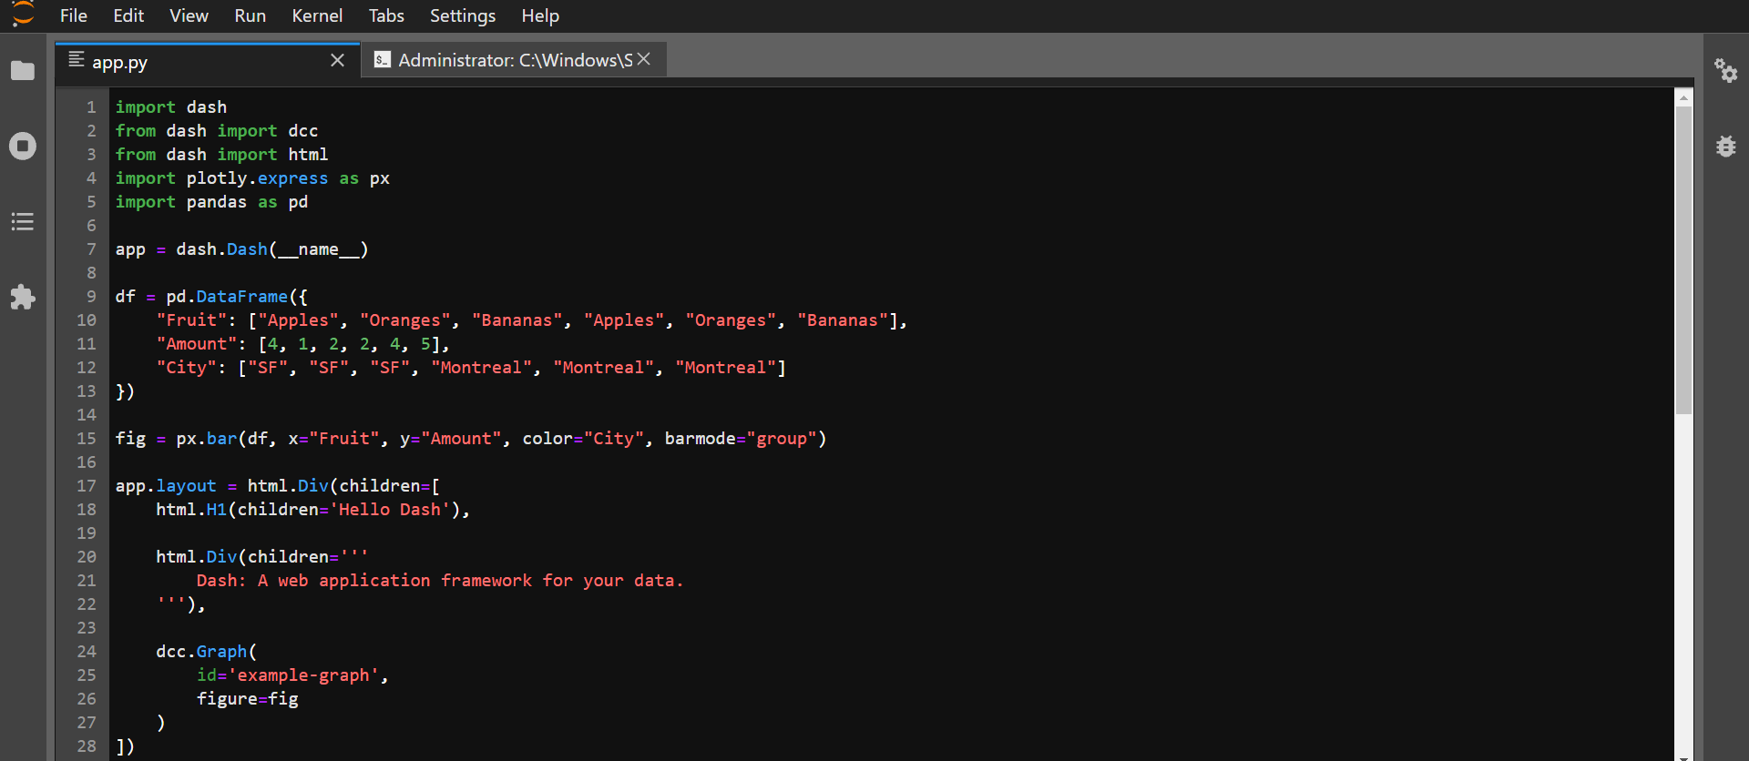Click 'dcc' on the second line

(x=303, y=130)
